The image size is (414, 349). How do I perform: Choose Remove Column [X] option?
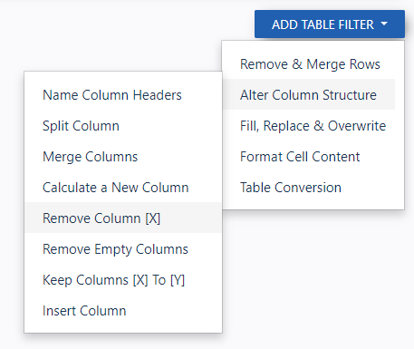[123, 218]
